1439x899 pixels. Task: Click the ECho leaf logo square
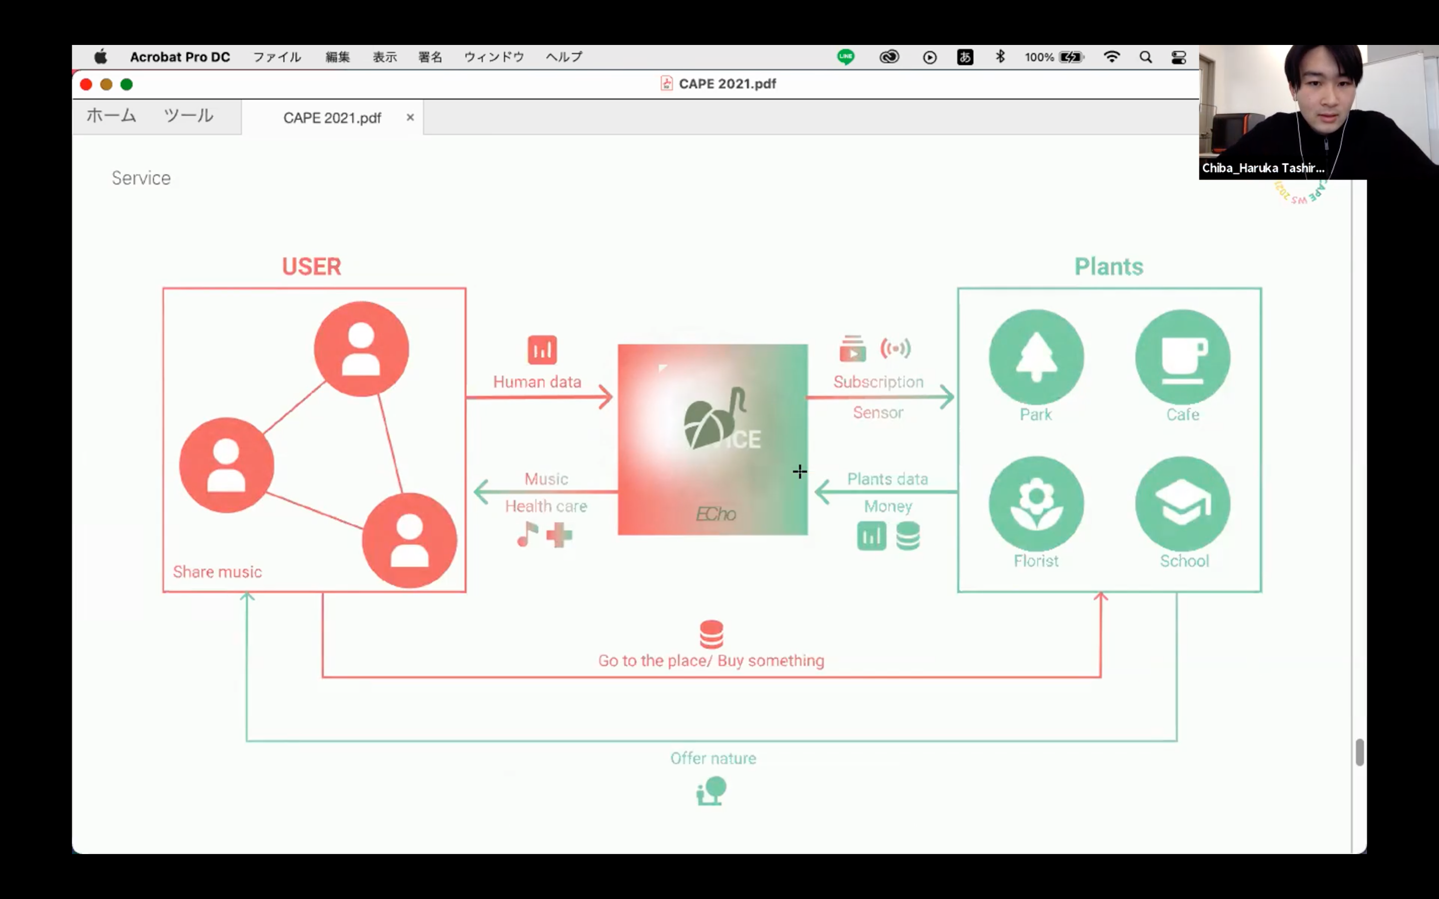pyautogui.click(x=713, y=440)
